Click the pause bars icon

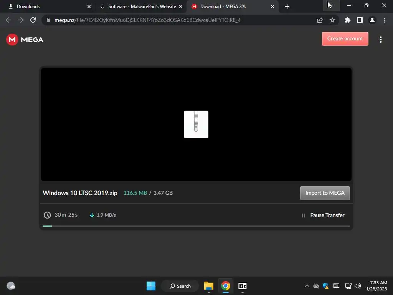click(303, 215)
